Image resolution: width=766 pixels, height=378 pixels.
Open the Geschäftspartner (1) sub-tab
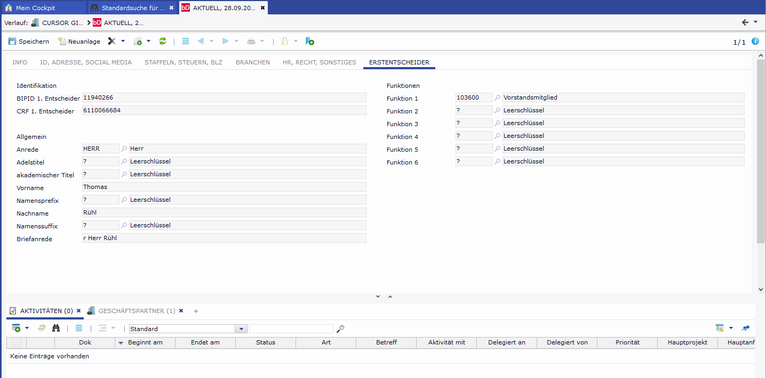[x=136, y=311]
